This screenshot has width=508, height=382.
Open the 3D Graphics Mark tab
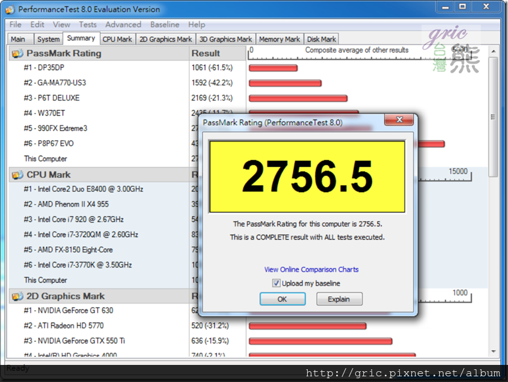226,39
